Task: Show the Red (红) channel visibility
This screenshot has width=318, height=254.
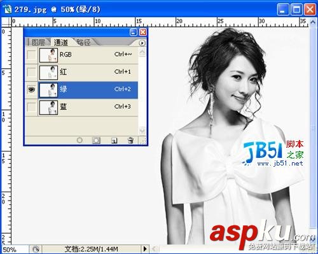Action: (x=32, y=72)
